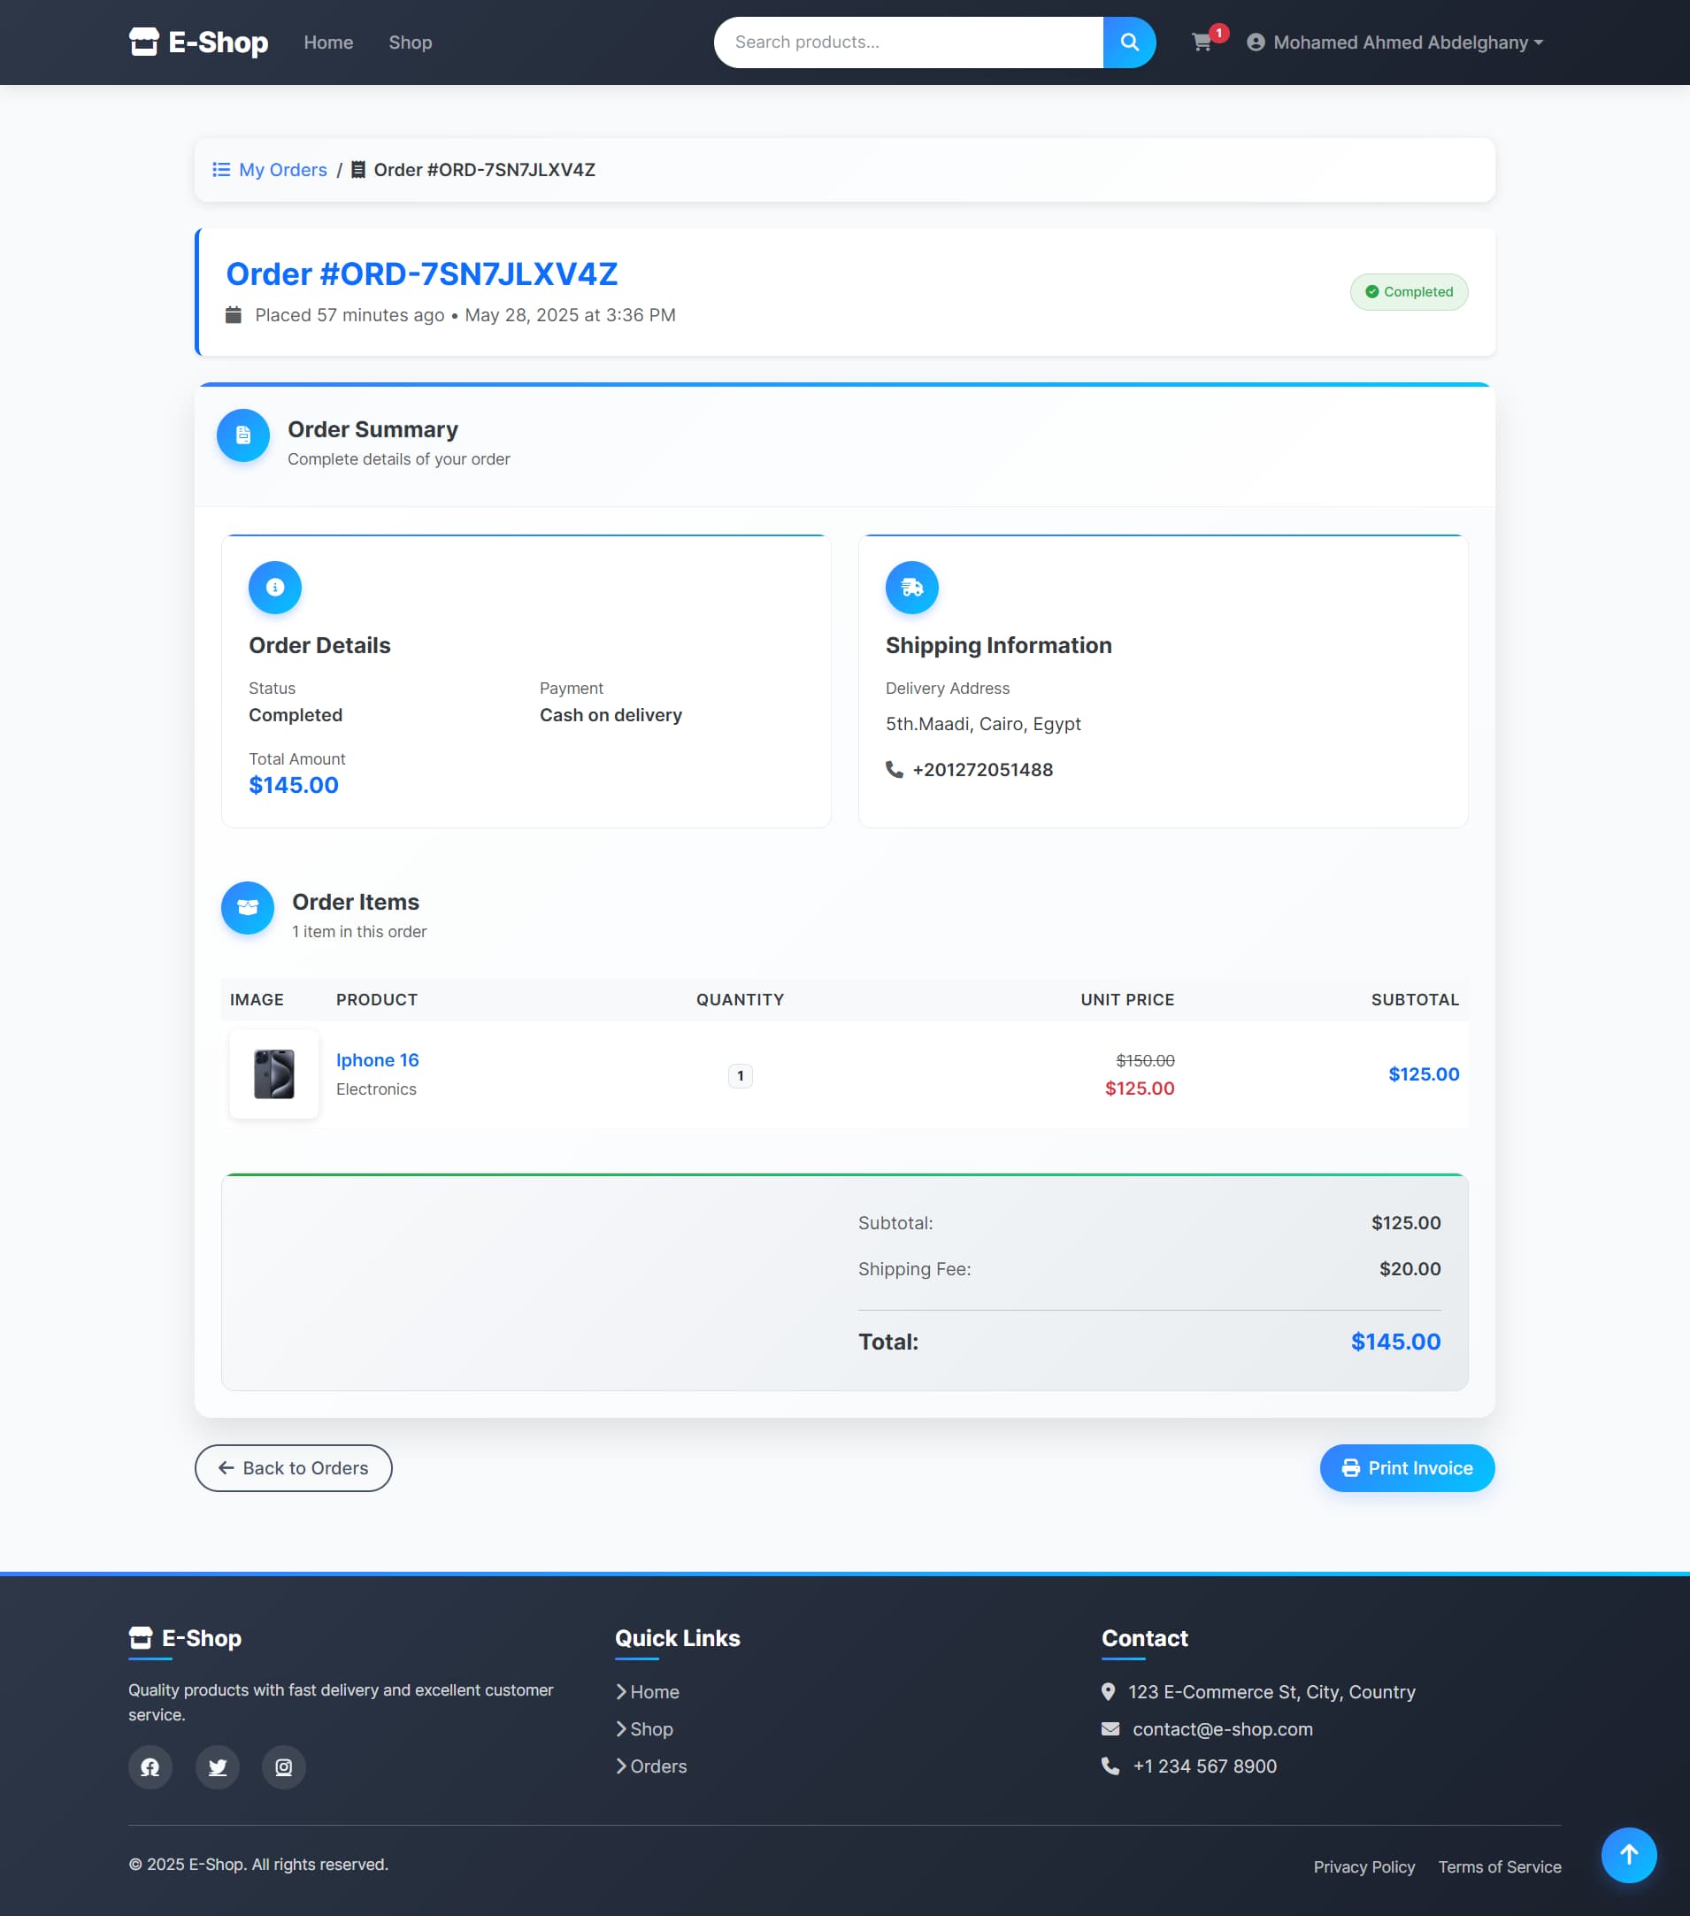This screenshot has height=1916, width=1690.
Task: Click the search magnifier icon
Action: pyautogui.click(x=1128, y=42)
